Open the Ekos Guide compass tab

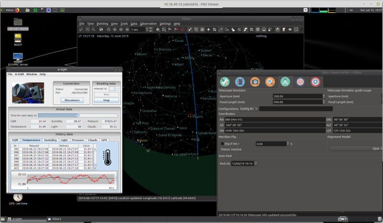(315, 82)
